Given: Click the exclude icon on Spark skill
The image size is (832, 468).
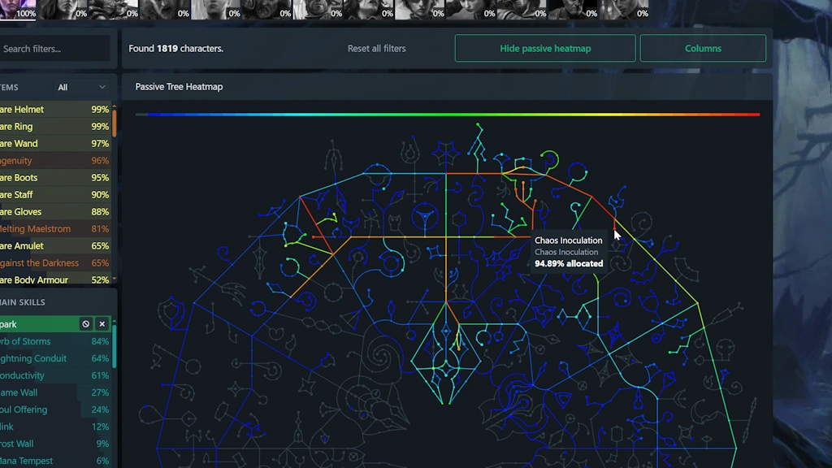Looking at the screenshot, I should point(86,324).
